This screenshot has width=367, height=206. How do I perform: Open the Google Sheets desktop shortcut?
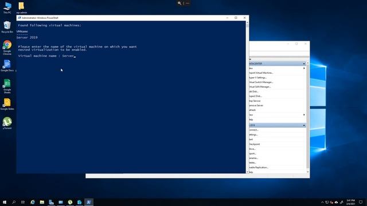(7, 86)
